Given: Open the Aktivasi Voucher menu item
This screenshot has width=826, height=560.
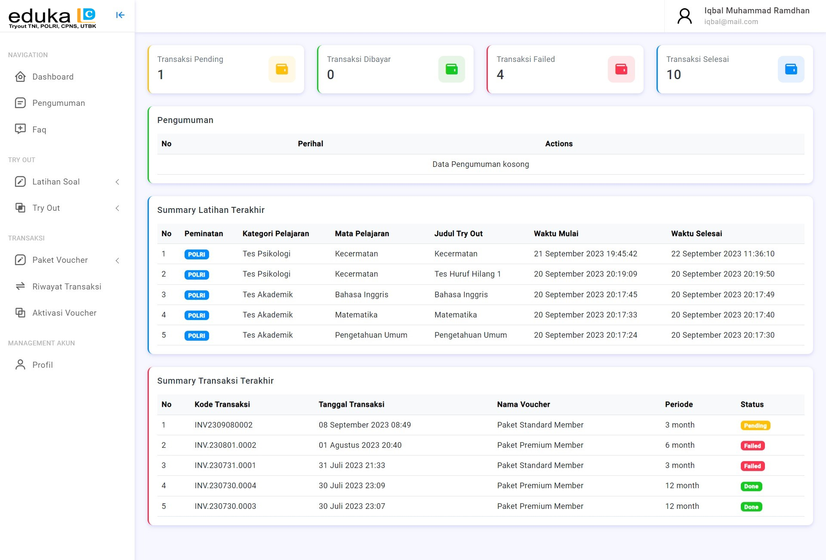Looking at the screenshot, I should pyautogui.click(x=64, y=313).
